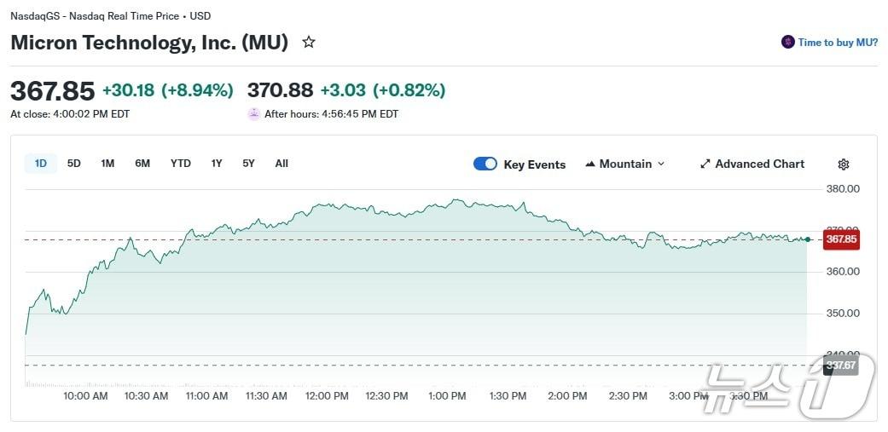Image resolution: width=888 pixels, height=432 pixels.
Task: Switch to the 5D range
Action: pos(74,164)
